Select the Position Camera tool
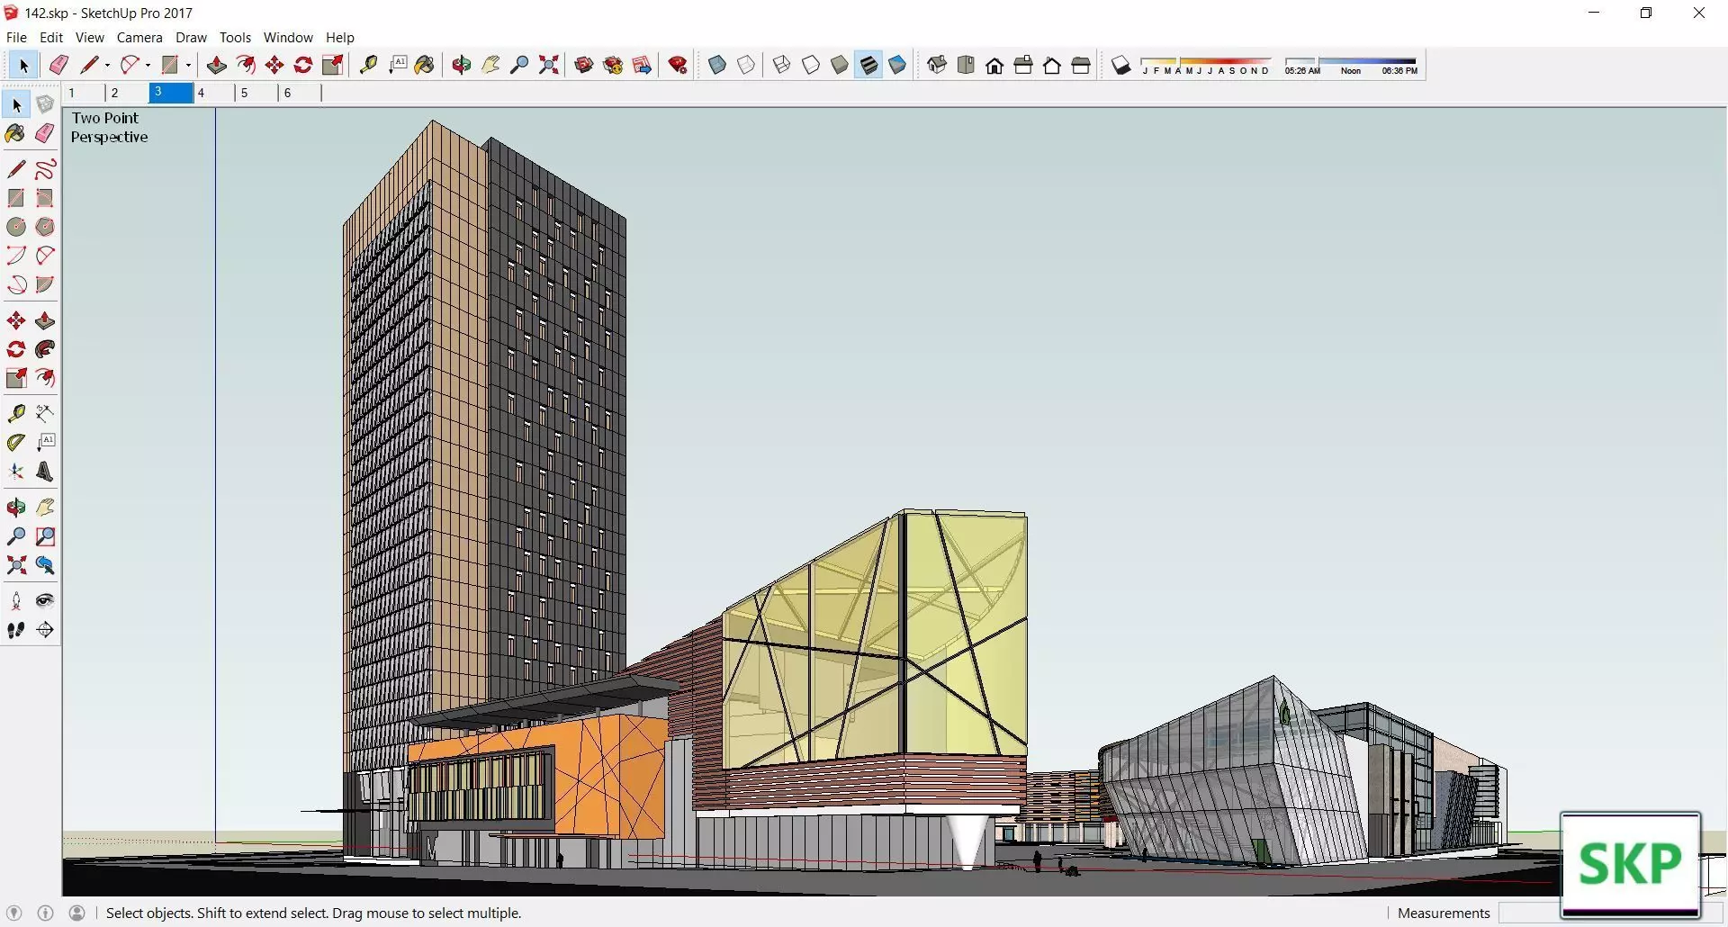1728x927 pixels. click(x=16, y=600)
